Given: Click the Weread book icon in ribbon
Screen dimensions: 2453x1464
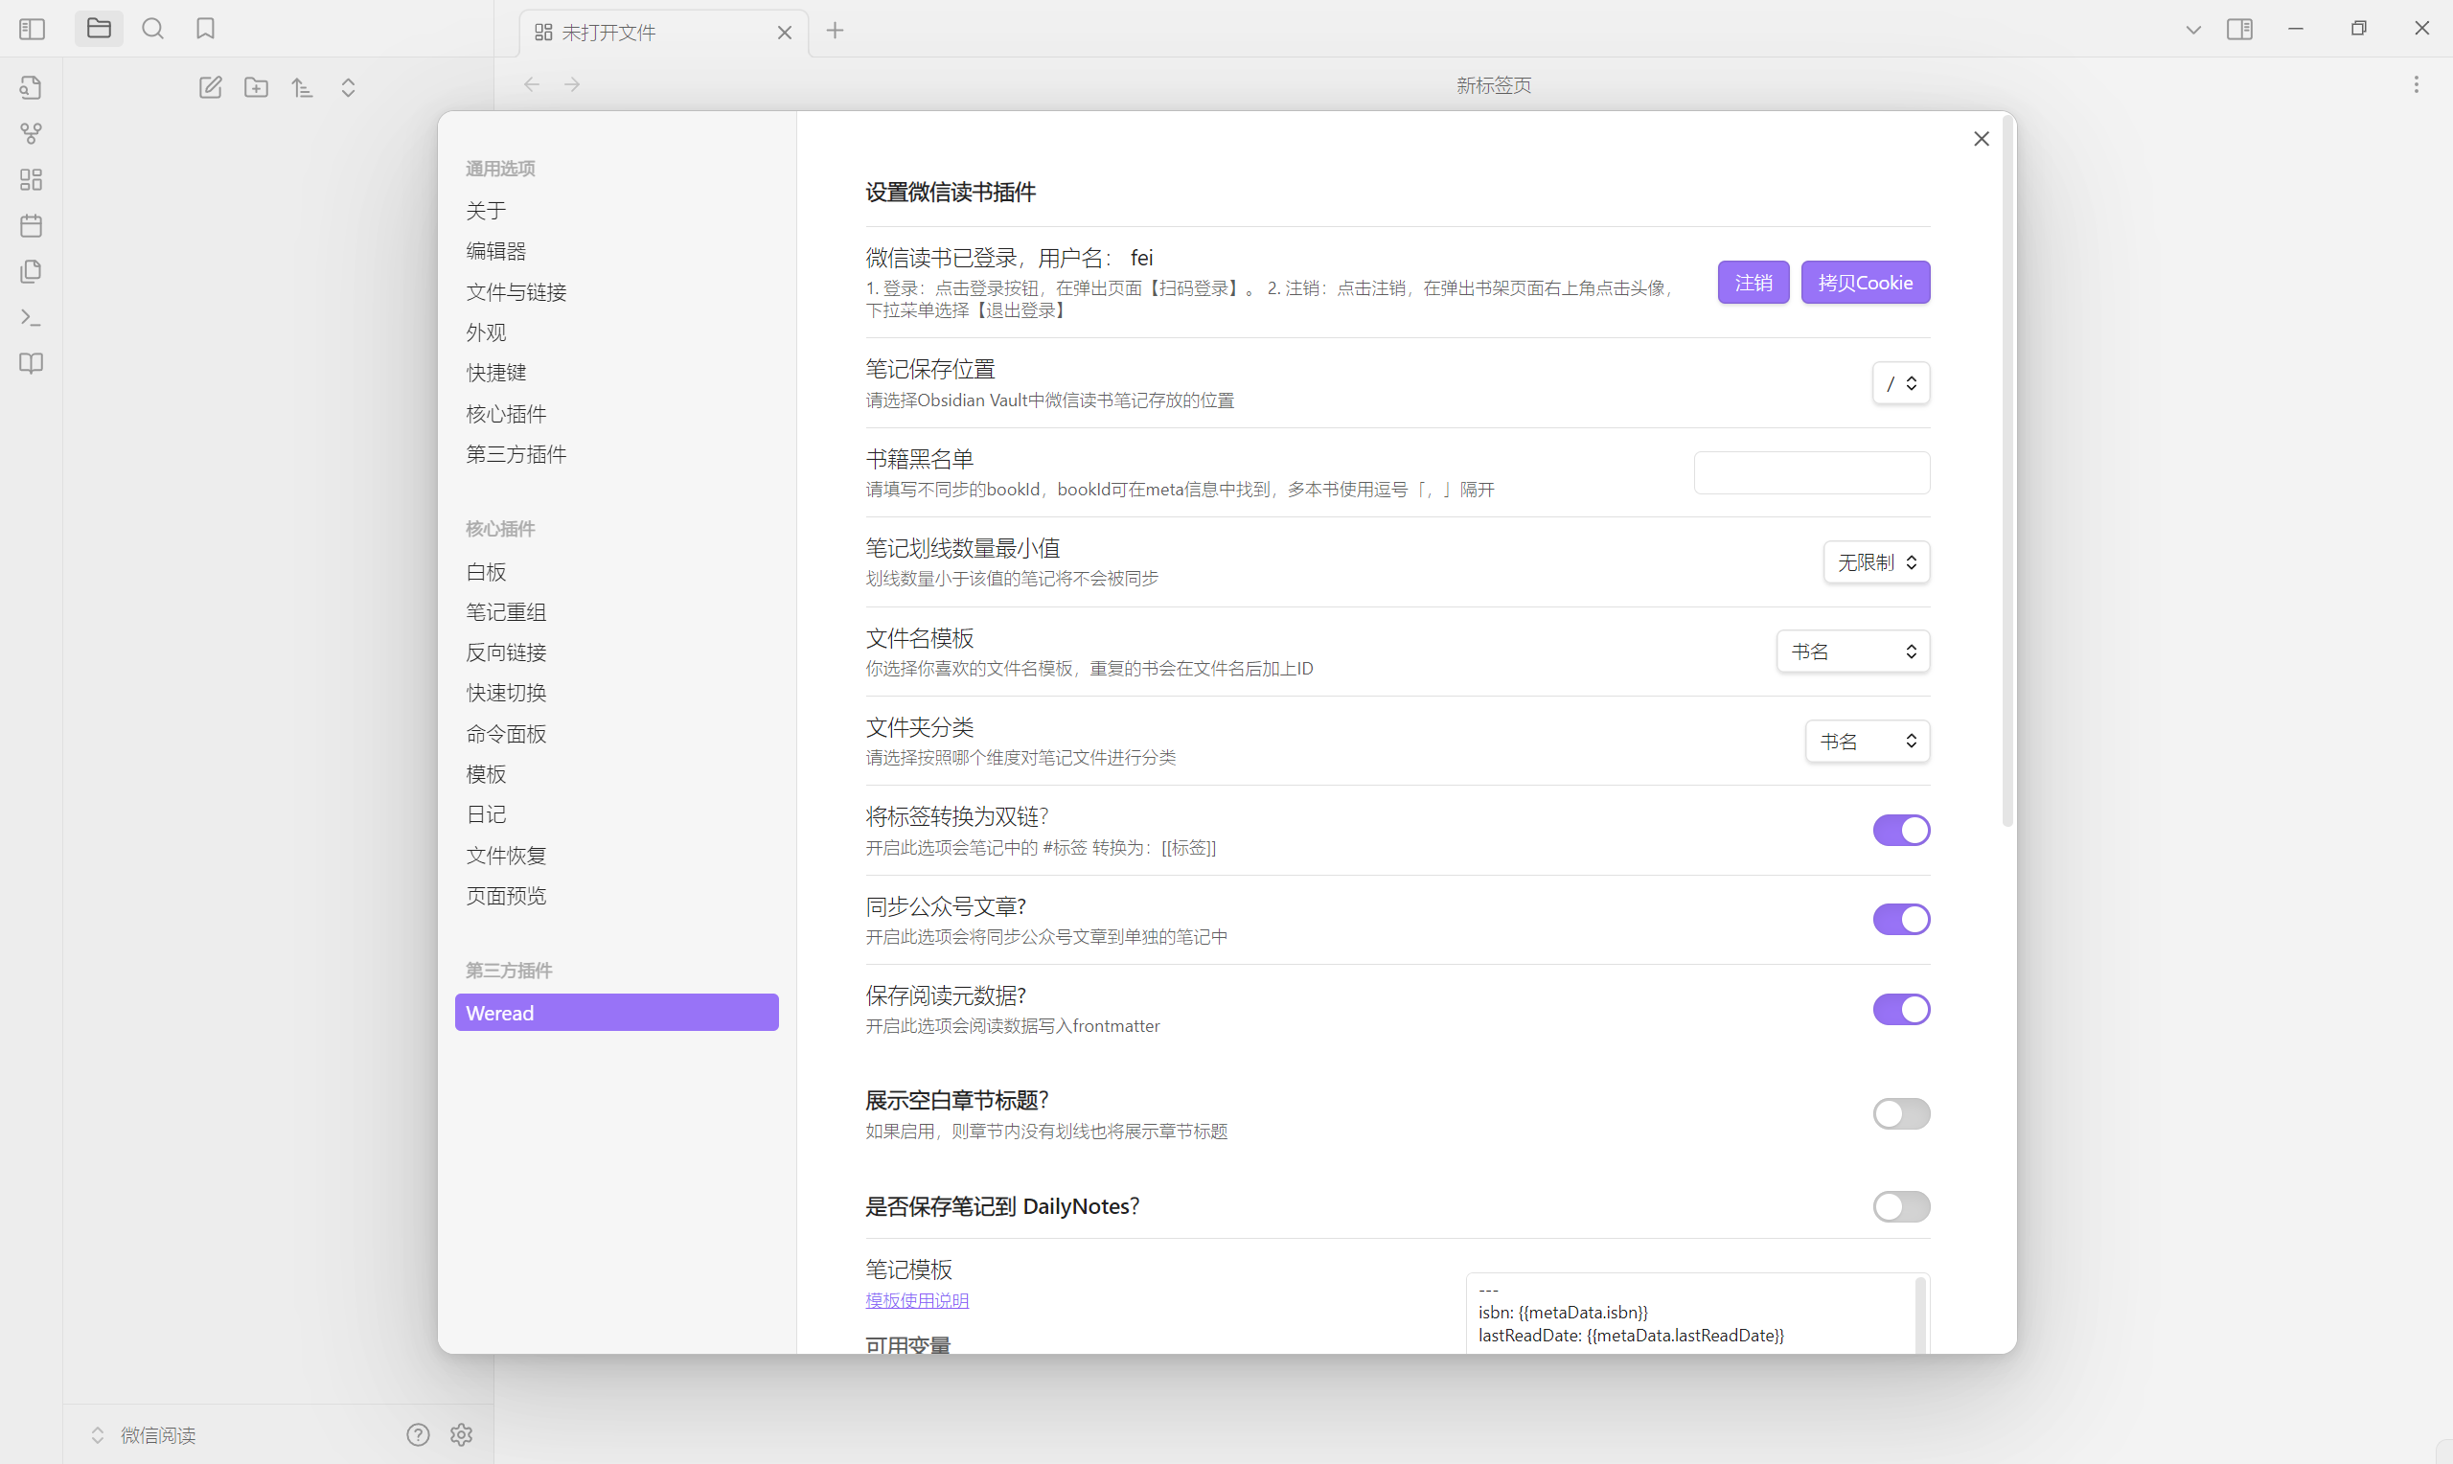Looking at the screenshot, I should click(31, 363).
